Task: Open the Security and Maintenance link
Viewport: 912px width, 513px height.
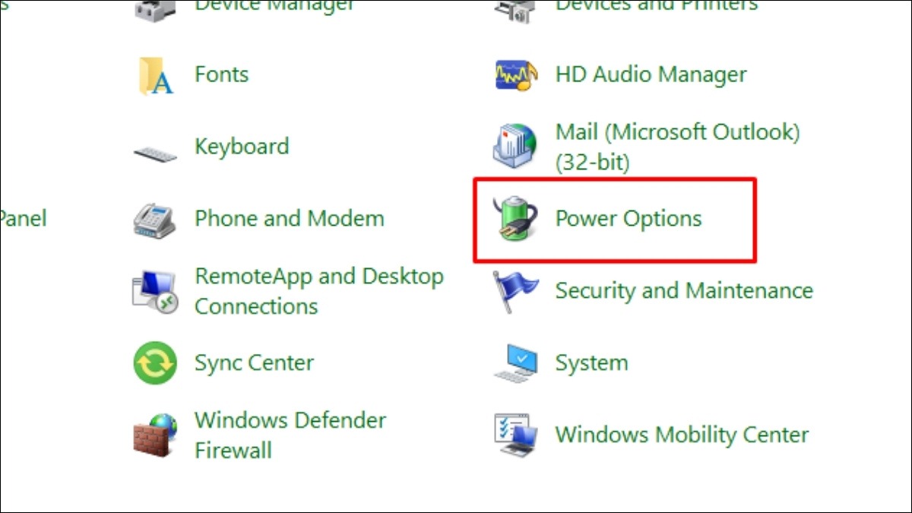Action: click(684, 291)
